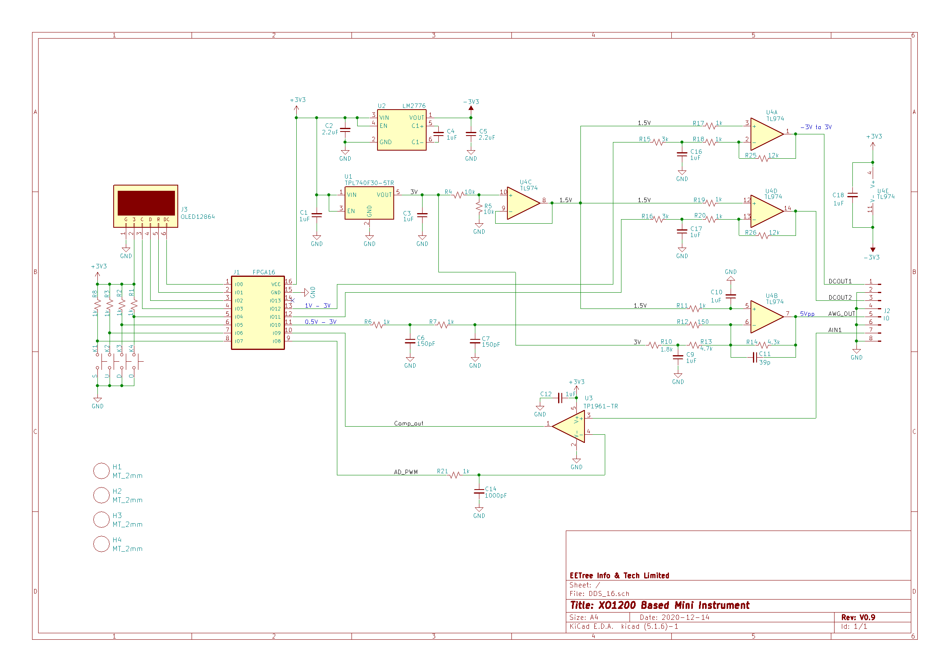Image resolution: width=949 pixels, height=671 pixels.
Task: Click the Comp_out net label
Action: (x=408, y=423)
